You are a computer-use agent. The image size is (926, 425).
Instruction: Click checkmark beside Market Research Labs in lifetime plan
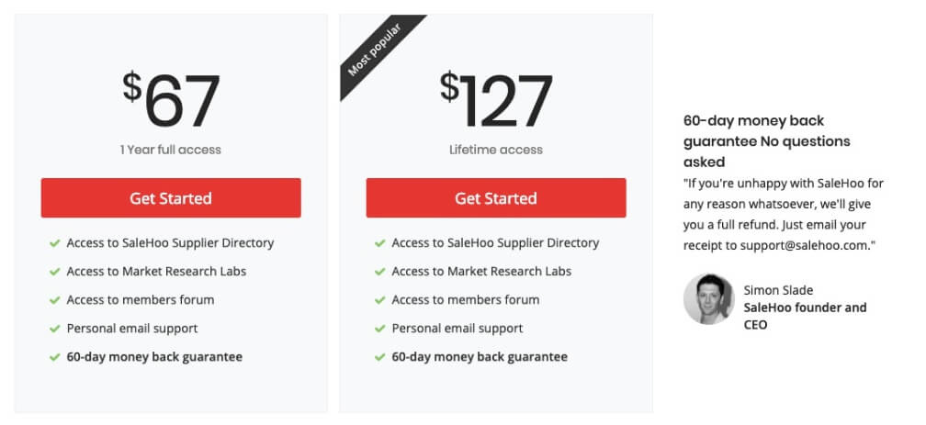pyautogui.click(x=379, y=272)
